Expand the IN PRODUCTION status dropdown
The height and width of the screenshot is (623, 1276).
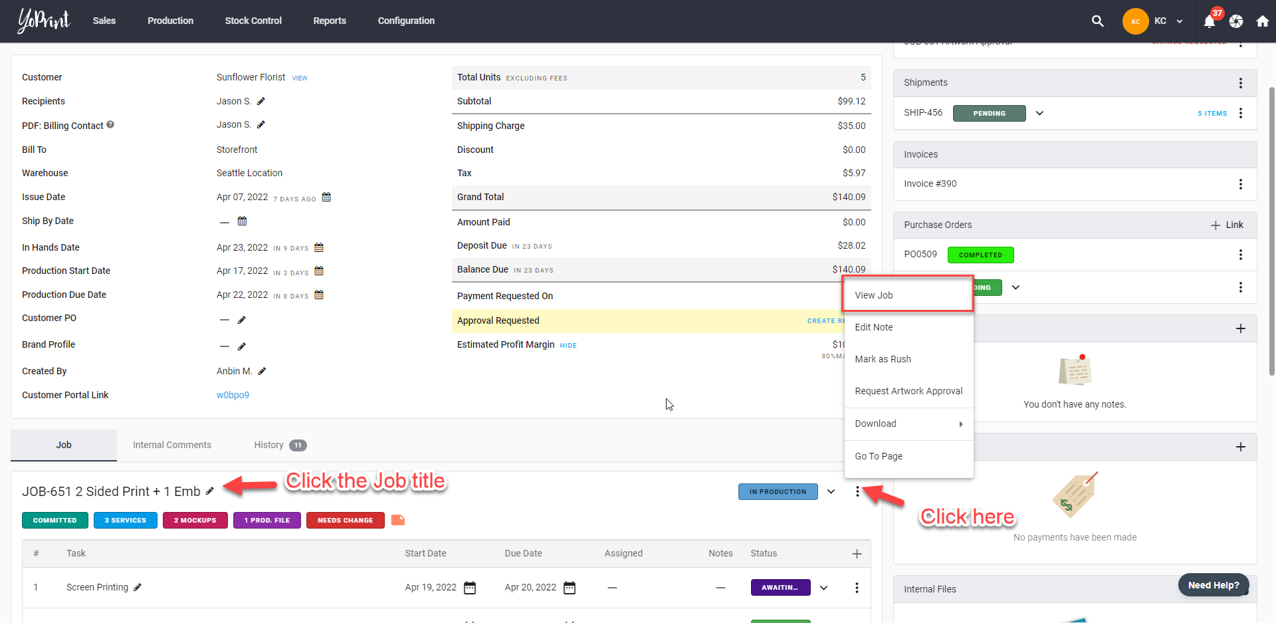coord(831,491)
